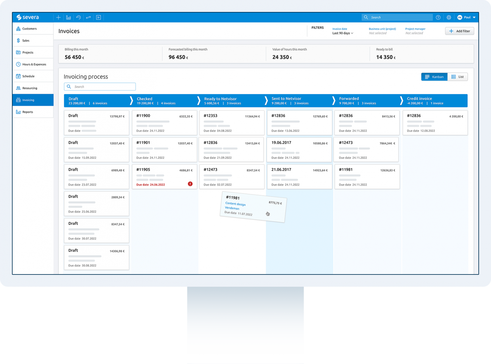Open the Content design link on card #11981
This screenshot has height=364, width=491.
pyautogui.click(x=235, y=204)
